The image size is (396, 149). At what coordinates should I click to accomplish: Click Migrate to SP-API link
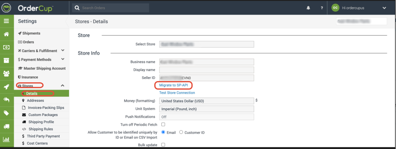coord(173,85)
